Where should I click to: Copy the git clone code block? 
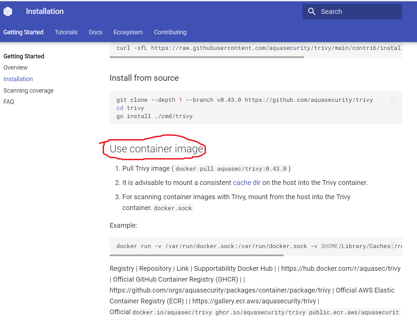pos(393,100)
